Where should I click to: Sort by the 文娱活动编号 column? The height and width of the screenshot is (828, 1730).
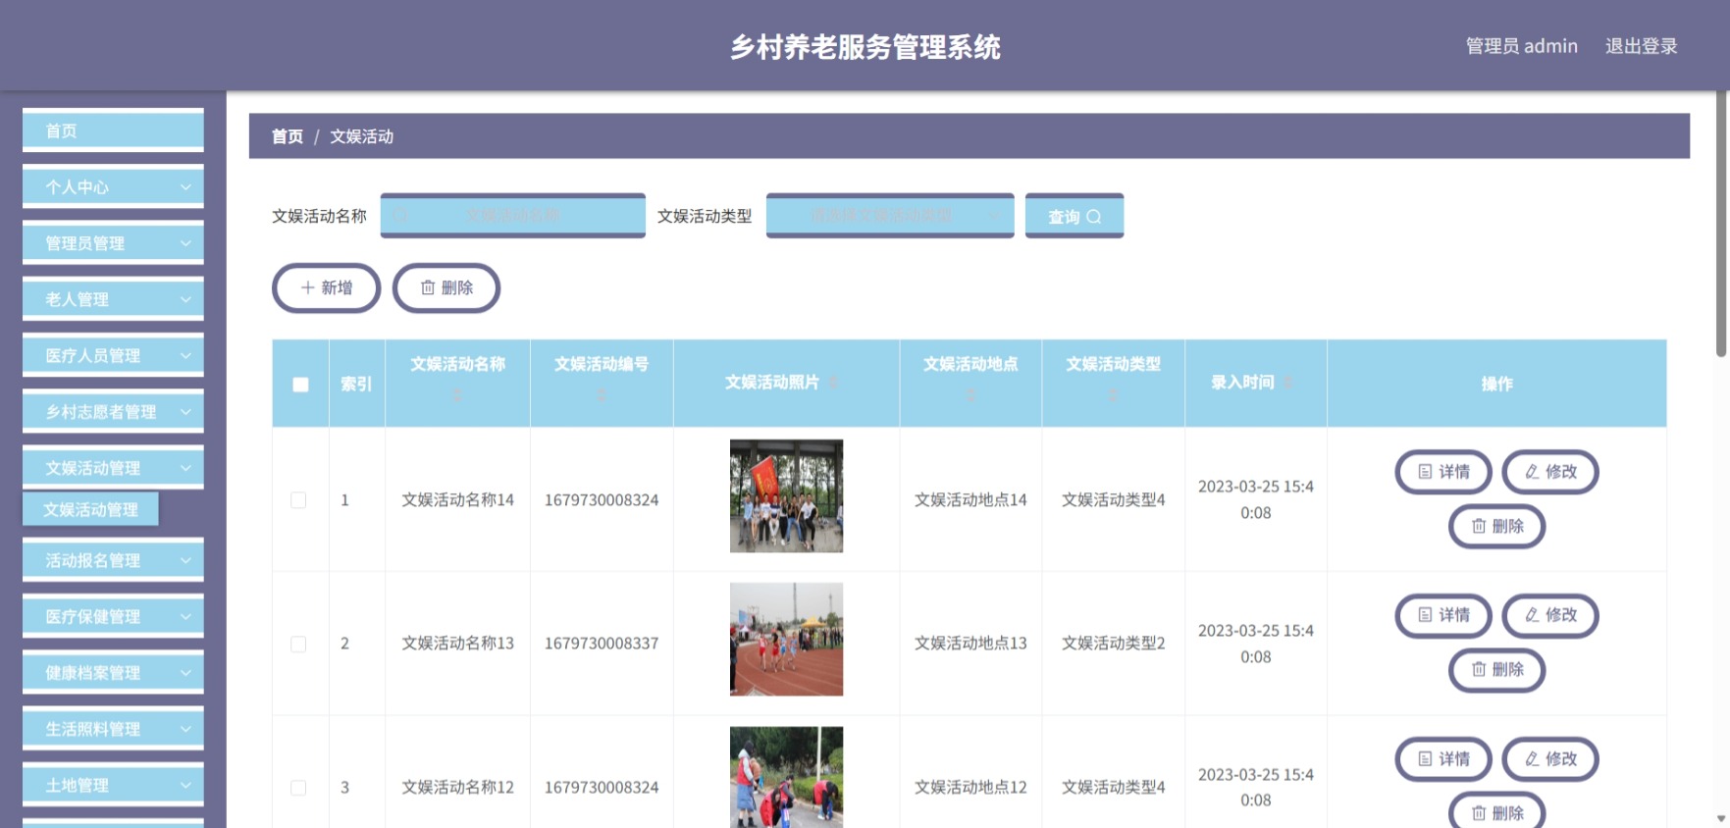coord(602,394)
